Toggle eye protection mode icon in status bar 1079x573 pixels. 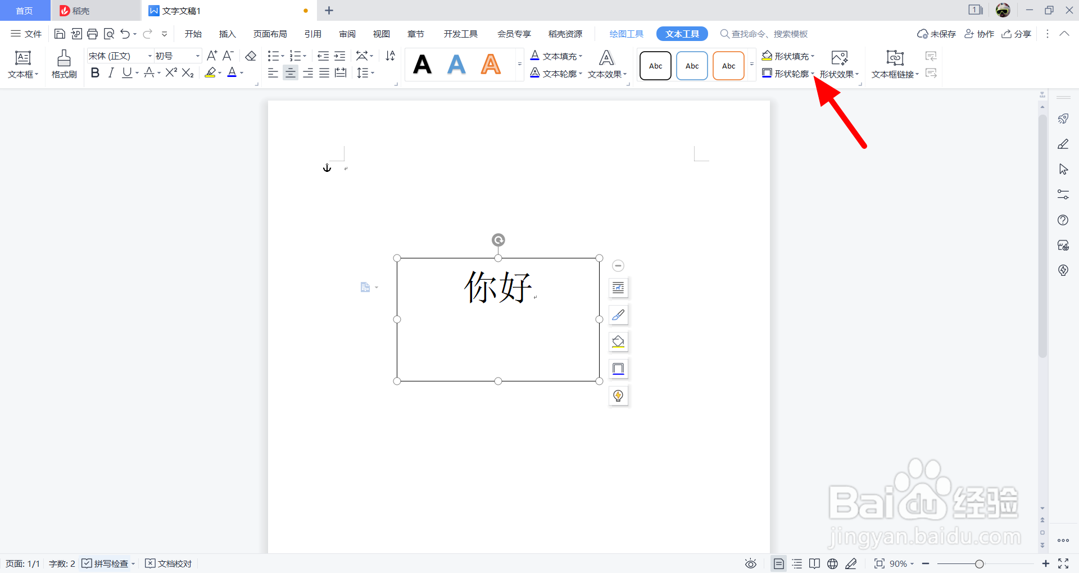click(x=751, y=563)
